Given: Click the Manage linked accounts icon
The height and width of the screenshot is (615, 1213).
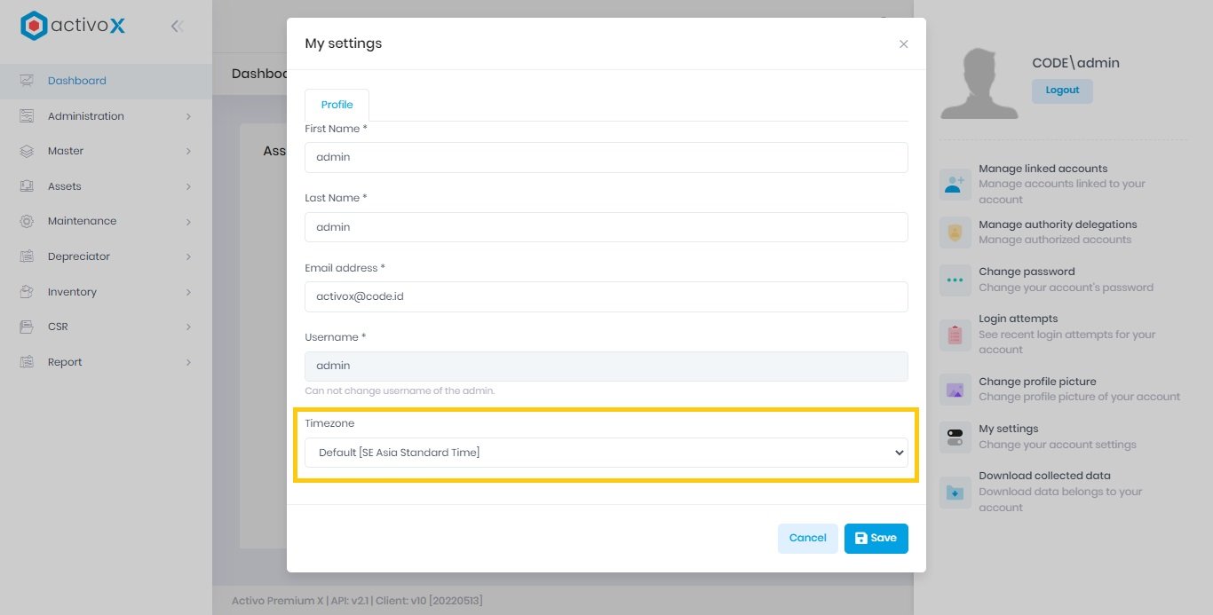Looking at the screenshot, I should click(955, 185).
